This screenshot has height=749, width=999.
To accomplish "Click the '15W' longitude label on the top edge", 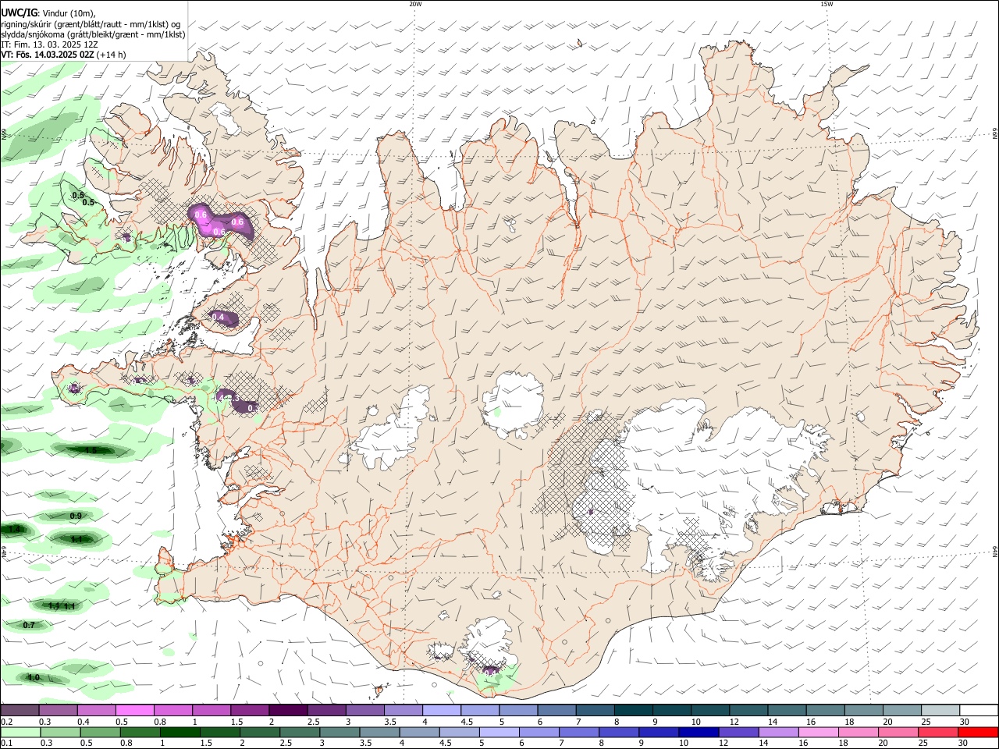I will 827,4.
